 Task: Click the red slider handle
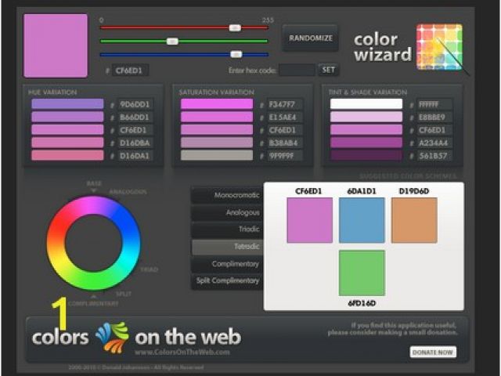point(235,28)
